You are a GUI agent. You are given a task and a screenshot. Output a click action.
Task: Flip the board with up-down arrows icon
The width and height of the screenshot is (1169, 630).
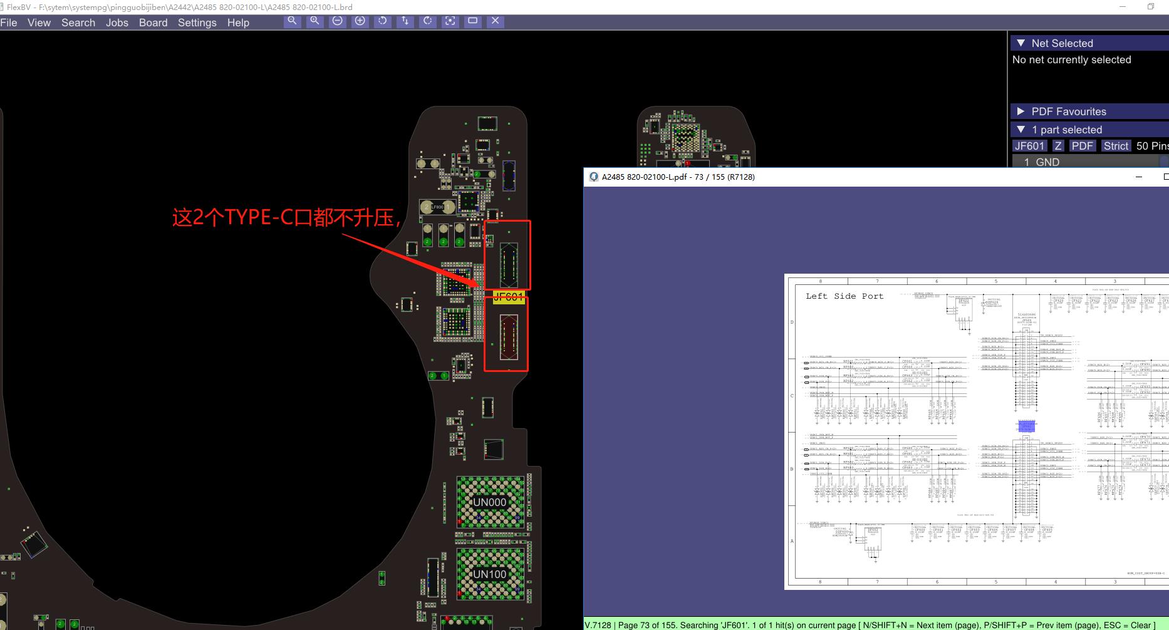coord(405,21)
